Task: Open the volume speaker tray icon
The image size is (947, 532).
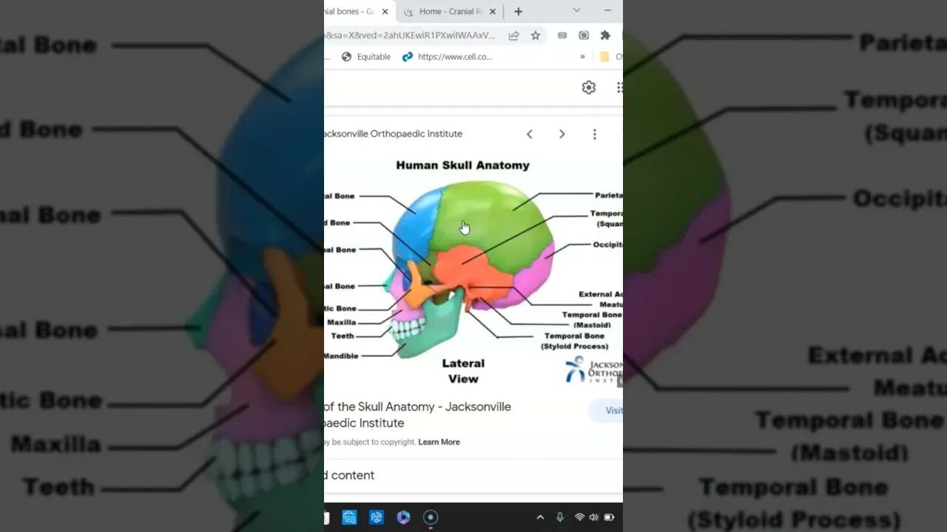Action: [593, 517]
